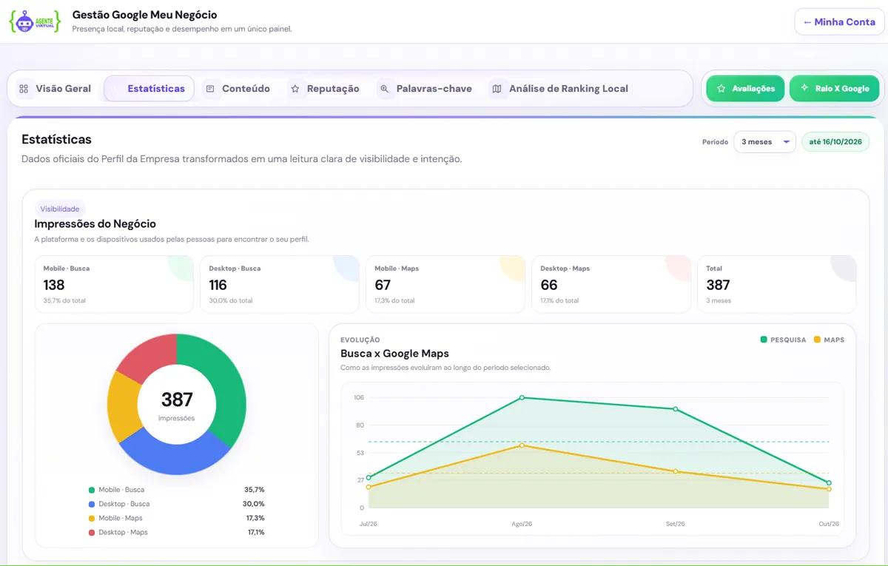Click the 'Busca x Google Maps' chart title
This screenshot has width=888, height=566.
coord(394,354)
